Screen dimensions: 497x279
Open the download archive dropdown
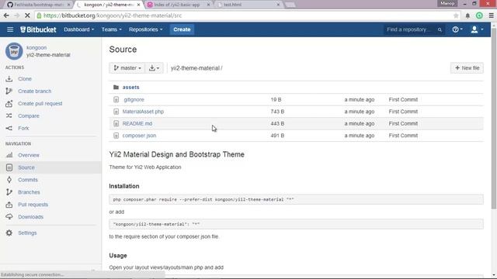154,68
